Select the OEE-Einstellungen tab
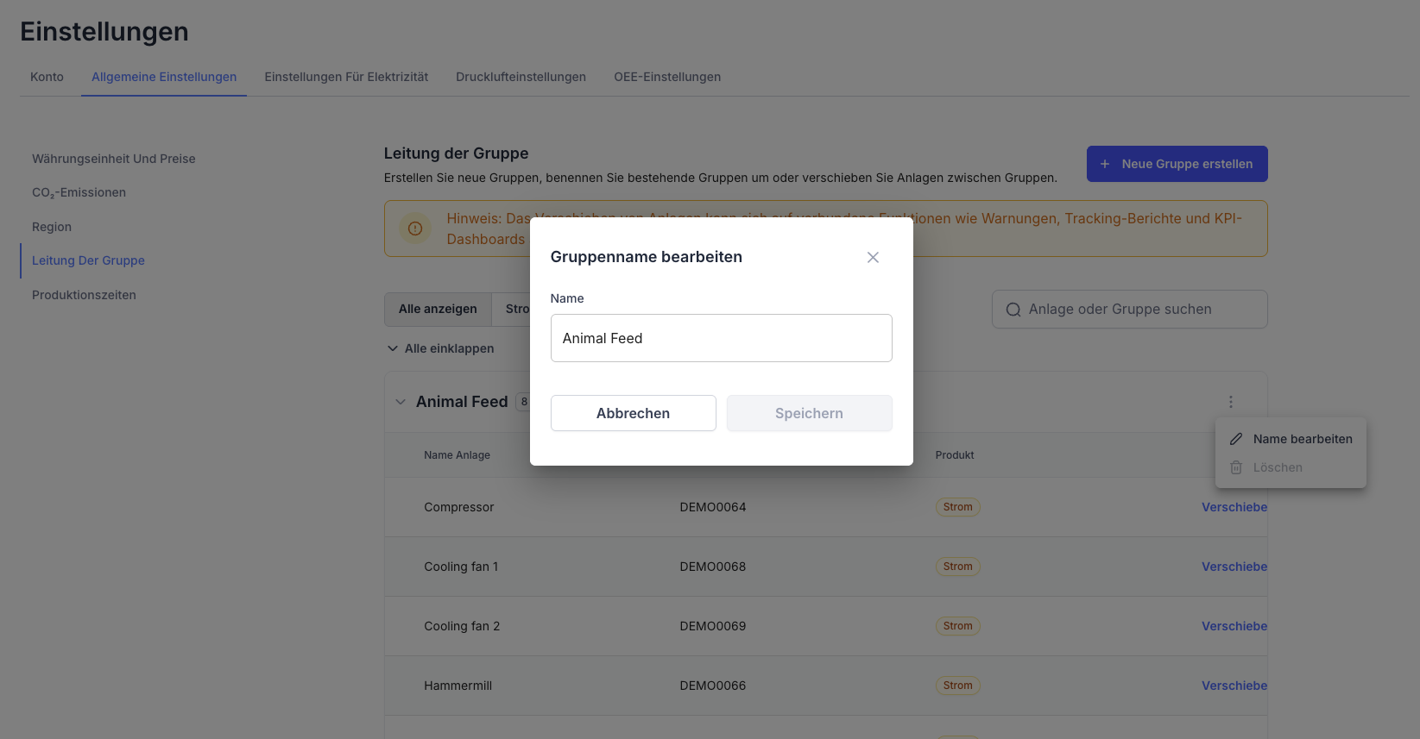The image size is (1420, 739). (x=667, y=77)
